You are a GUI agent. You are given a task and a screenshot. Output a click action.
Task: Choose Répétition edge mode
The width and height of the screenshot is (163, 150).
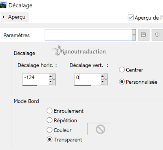click(49, 120)
